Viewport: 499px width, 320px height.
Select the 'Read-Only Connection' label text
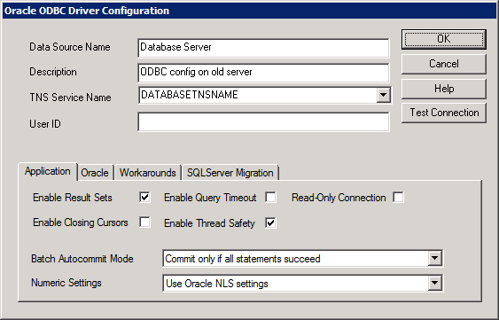[x=339, y=198]
